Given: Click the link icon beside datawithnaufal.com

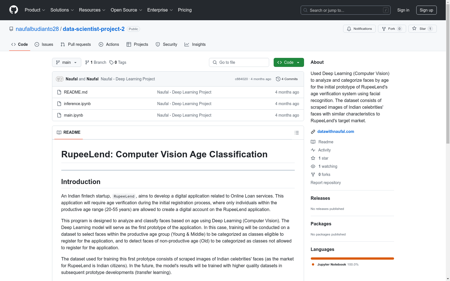Looking at the screenshot, I should pyautogui.click(x=313, y=132).
